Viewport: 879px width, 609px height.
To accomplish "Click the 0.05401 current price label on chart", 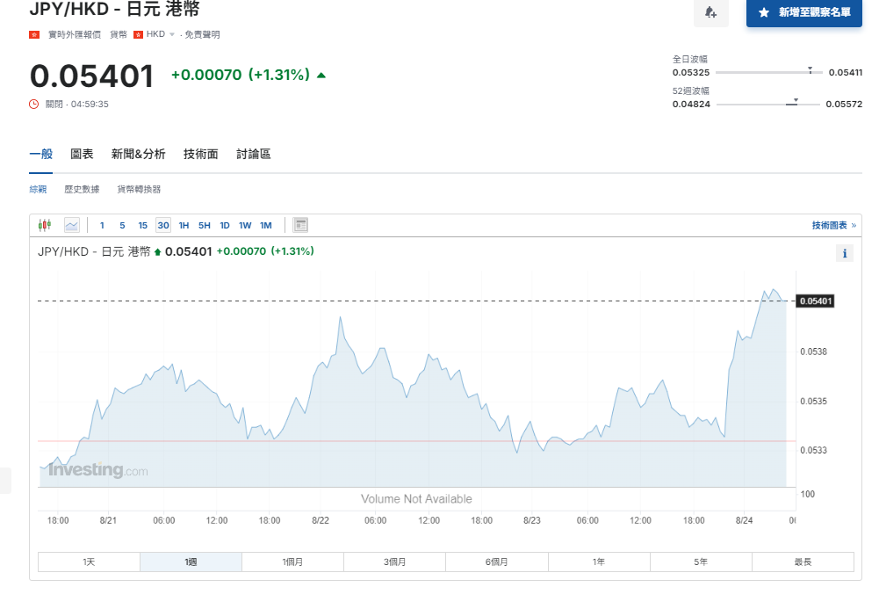I will [816, 301].
